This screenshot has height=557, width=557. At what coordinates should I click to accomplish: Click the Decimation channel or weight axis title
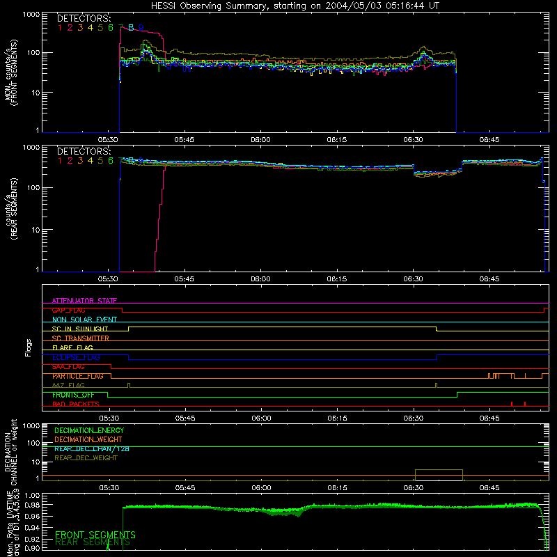tap(10, 452)
